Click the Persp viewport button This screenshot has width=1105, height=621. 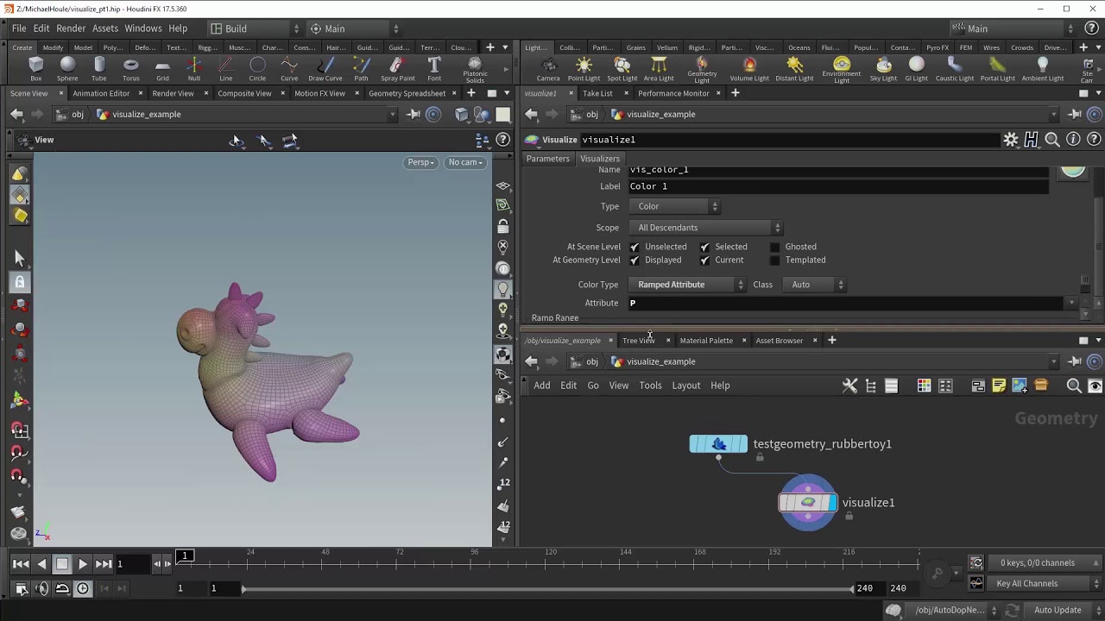click(x=420, y=162)
